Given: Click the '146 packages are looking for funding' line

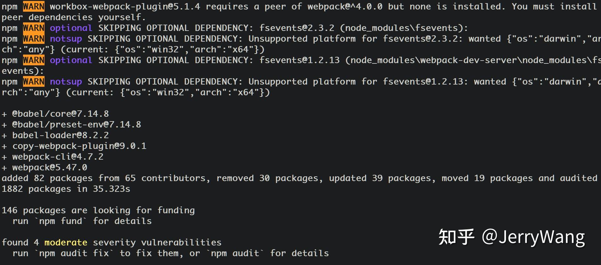Looking at the screenshot, I should pos(98,210).
